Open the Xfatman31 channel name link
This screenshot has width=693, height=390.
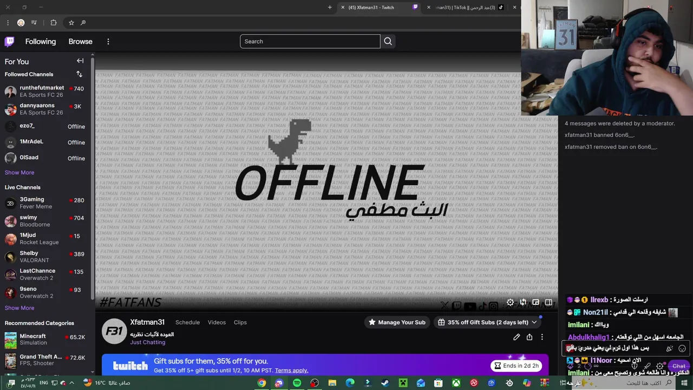pos(147,322)
